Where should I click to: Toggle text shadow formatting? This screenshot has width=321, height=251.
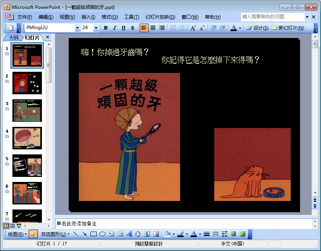[x=132, y=28]
